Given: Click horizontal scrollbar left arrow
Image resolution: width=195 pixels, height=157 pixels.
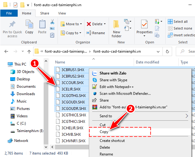Looking at the screenshot, I should click(52, 147).
